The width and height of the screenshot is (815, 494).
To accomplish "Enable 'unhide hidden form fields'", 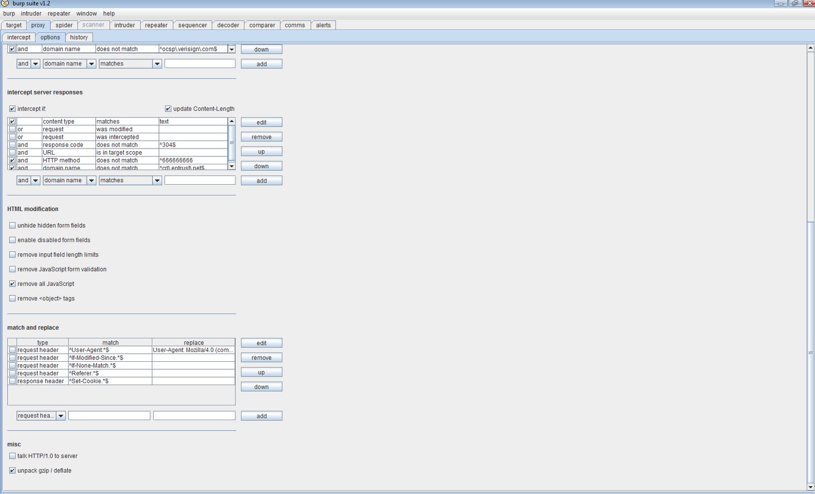I will (12, 225).
